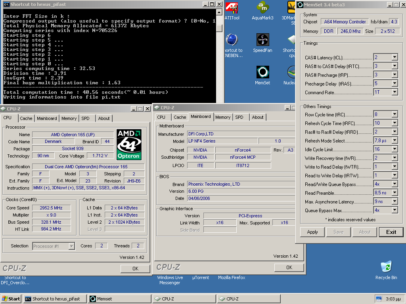
Task: Expand the Read Preamble dropdown
Action: [x=395, y=193]
